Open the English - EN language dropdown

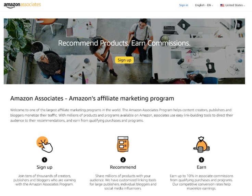[204, 5]
